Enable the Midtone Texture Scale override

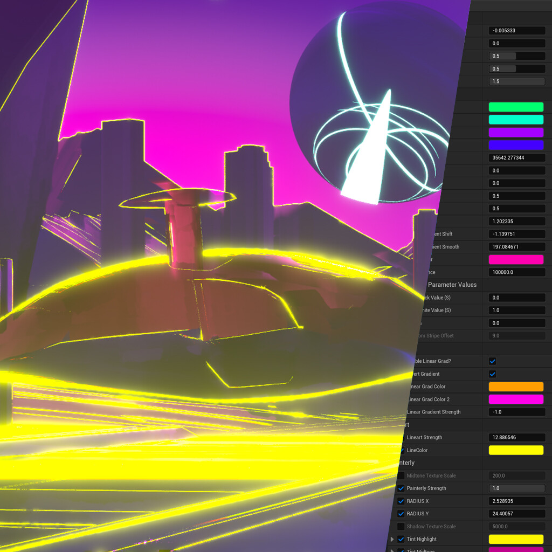401,475
